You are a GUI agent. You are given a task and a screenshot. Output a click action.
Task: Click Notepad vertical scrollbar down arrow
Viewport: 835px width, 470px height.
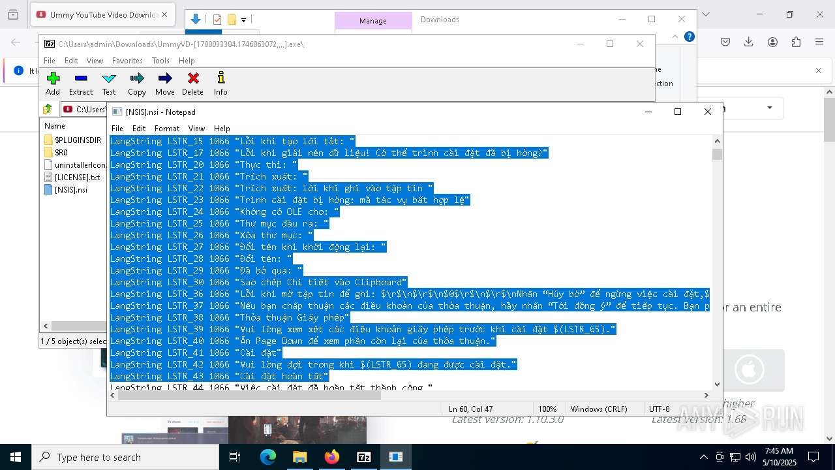[718, 384]
